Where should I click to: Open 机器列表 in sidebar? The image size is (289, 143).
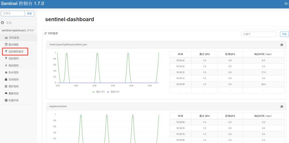pos(18,101)
